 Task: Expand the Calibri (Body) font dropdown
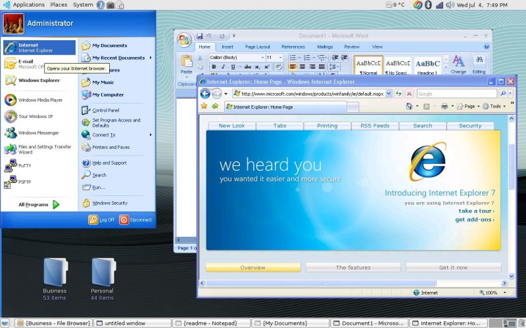tap(262, 58)
